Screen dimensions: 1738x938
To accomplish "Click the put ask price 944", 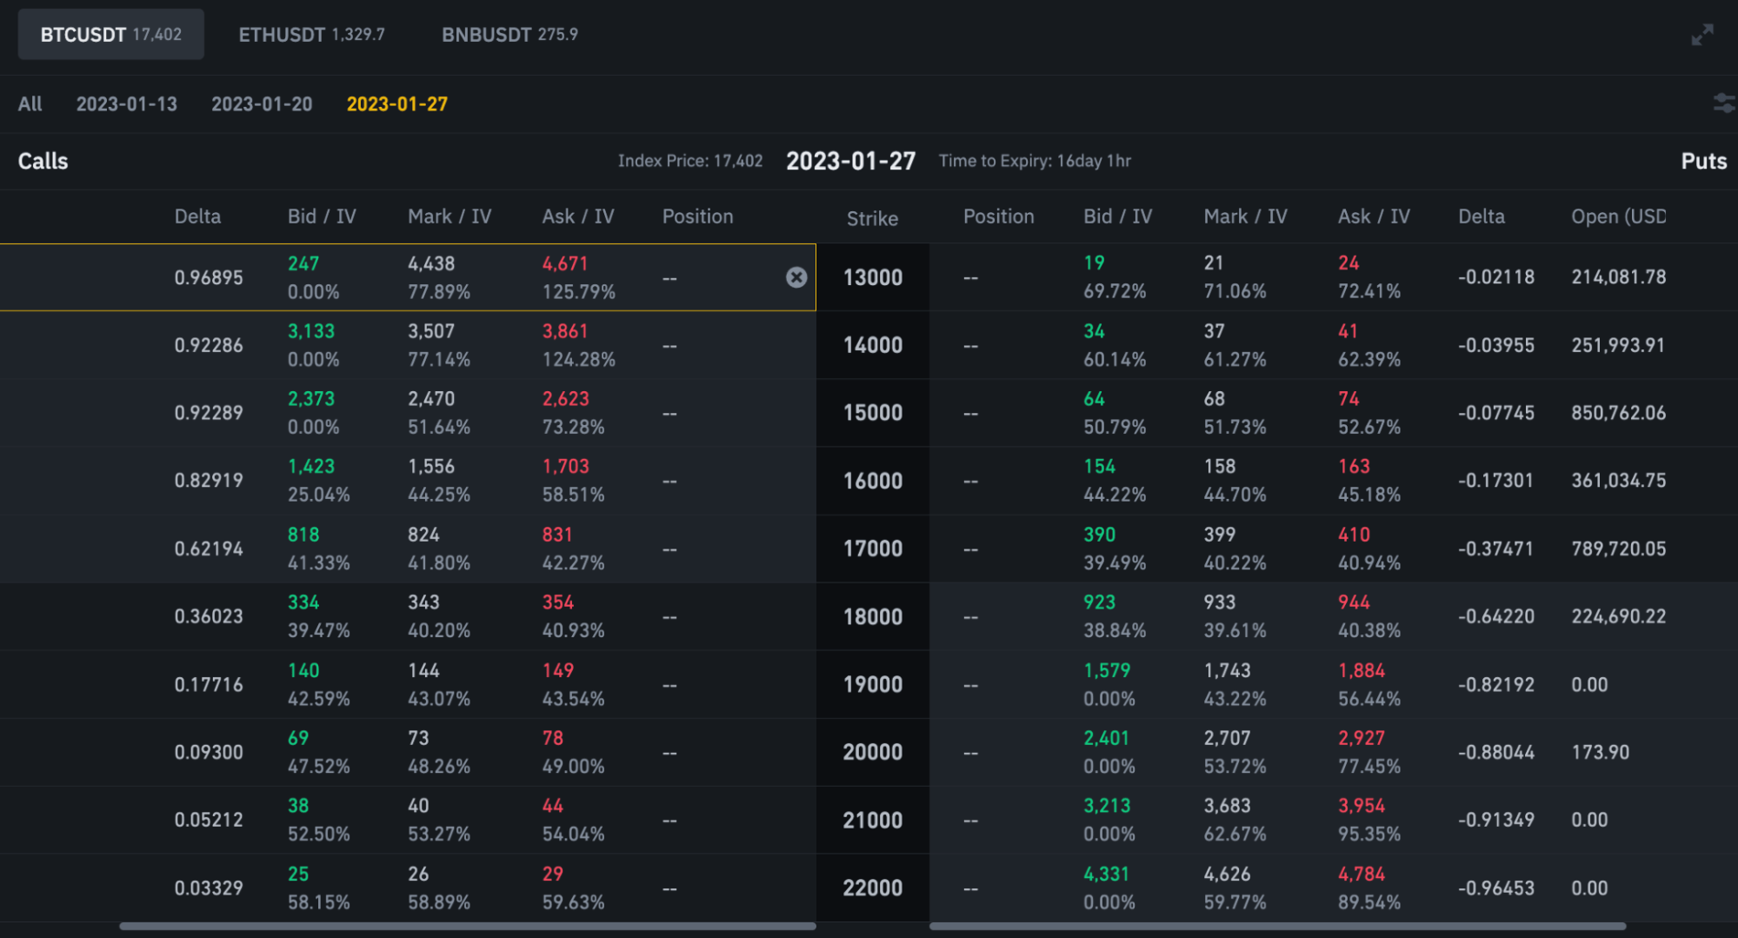I will tap(1354, 602).
